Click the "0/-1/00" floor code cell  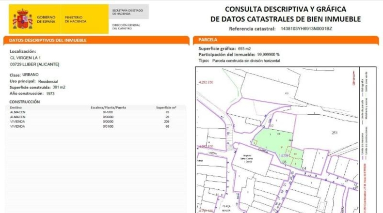pyautogui.click(x=108, y=112)
